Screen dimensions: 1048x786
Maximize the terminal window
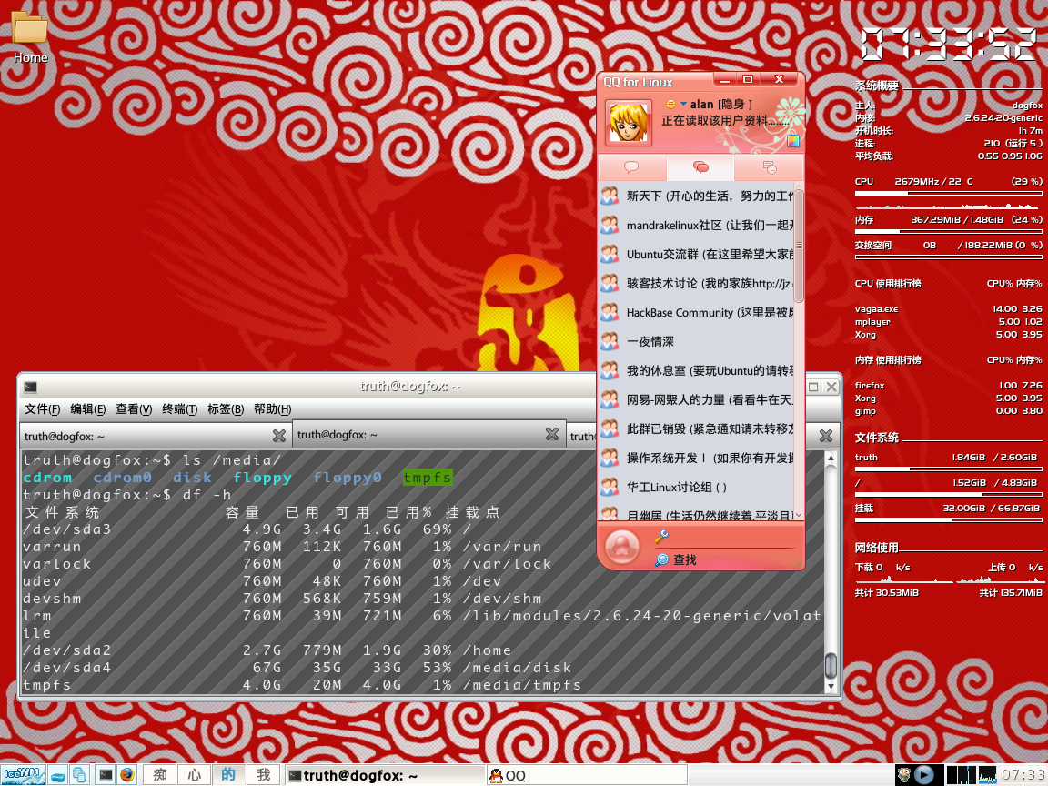pyautogui.click(x=812, y=387)
